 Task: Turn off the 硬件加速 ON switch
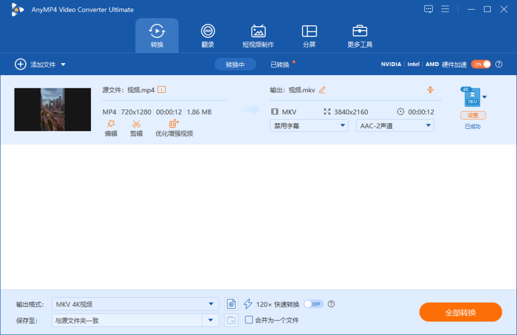click(481, 64)
